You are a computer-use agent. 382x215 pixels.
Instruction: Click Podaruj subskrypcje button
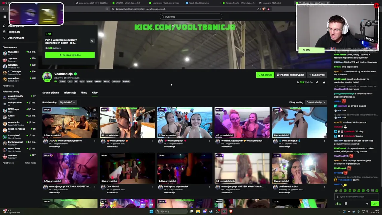pos(290,75)
